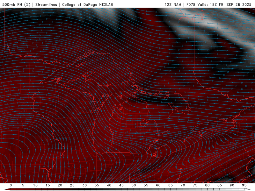Click the "12Z NAM" model run label
Screen dimensions: 255x191
coord(173,4)
